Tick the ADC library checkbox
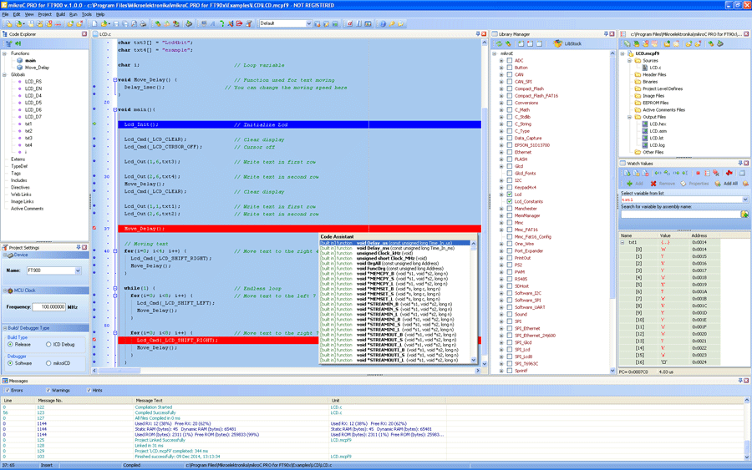The image size is (752, 470). tap(510, 60)
